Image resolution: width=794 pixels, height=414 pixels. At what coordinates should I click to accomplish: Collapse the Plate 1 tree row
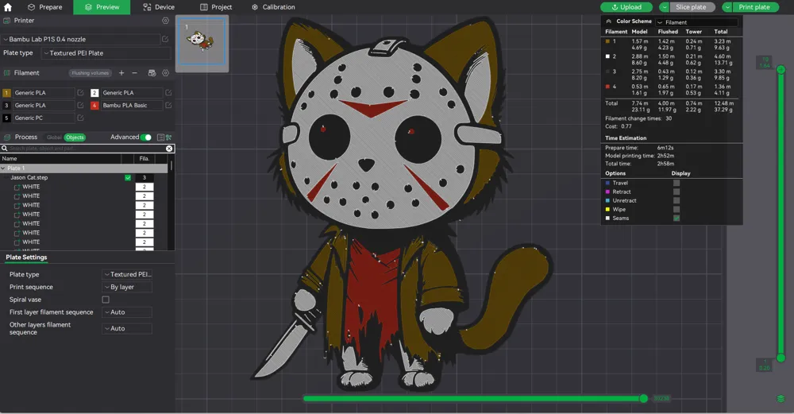[3, 168]
